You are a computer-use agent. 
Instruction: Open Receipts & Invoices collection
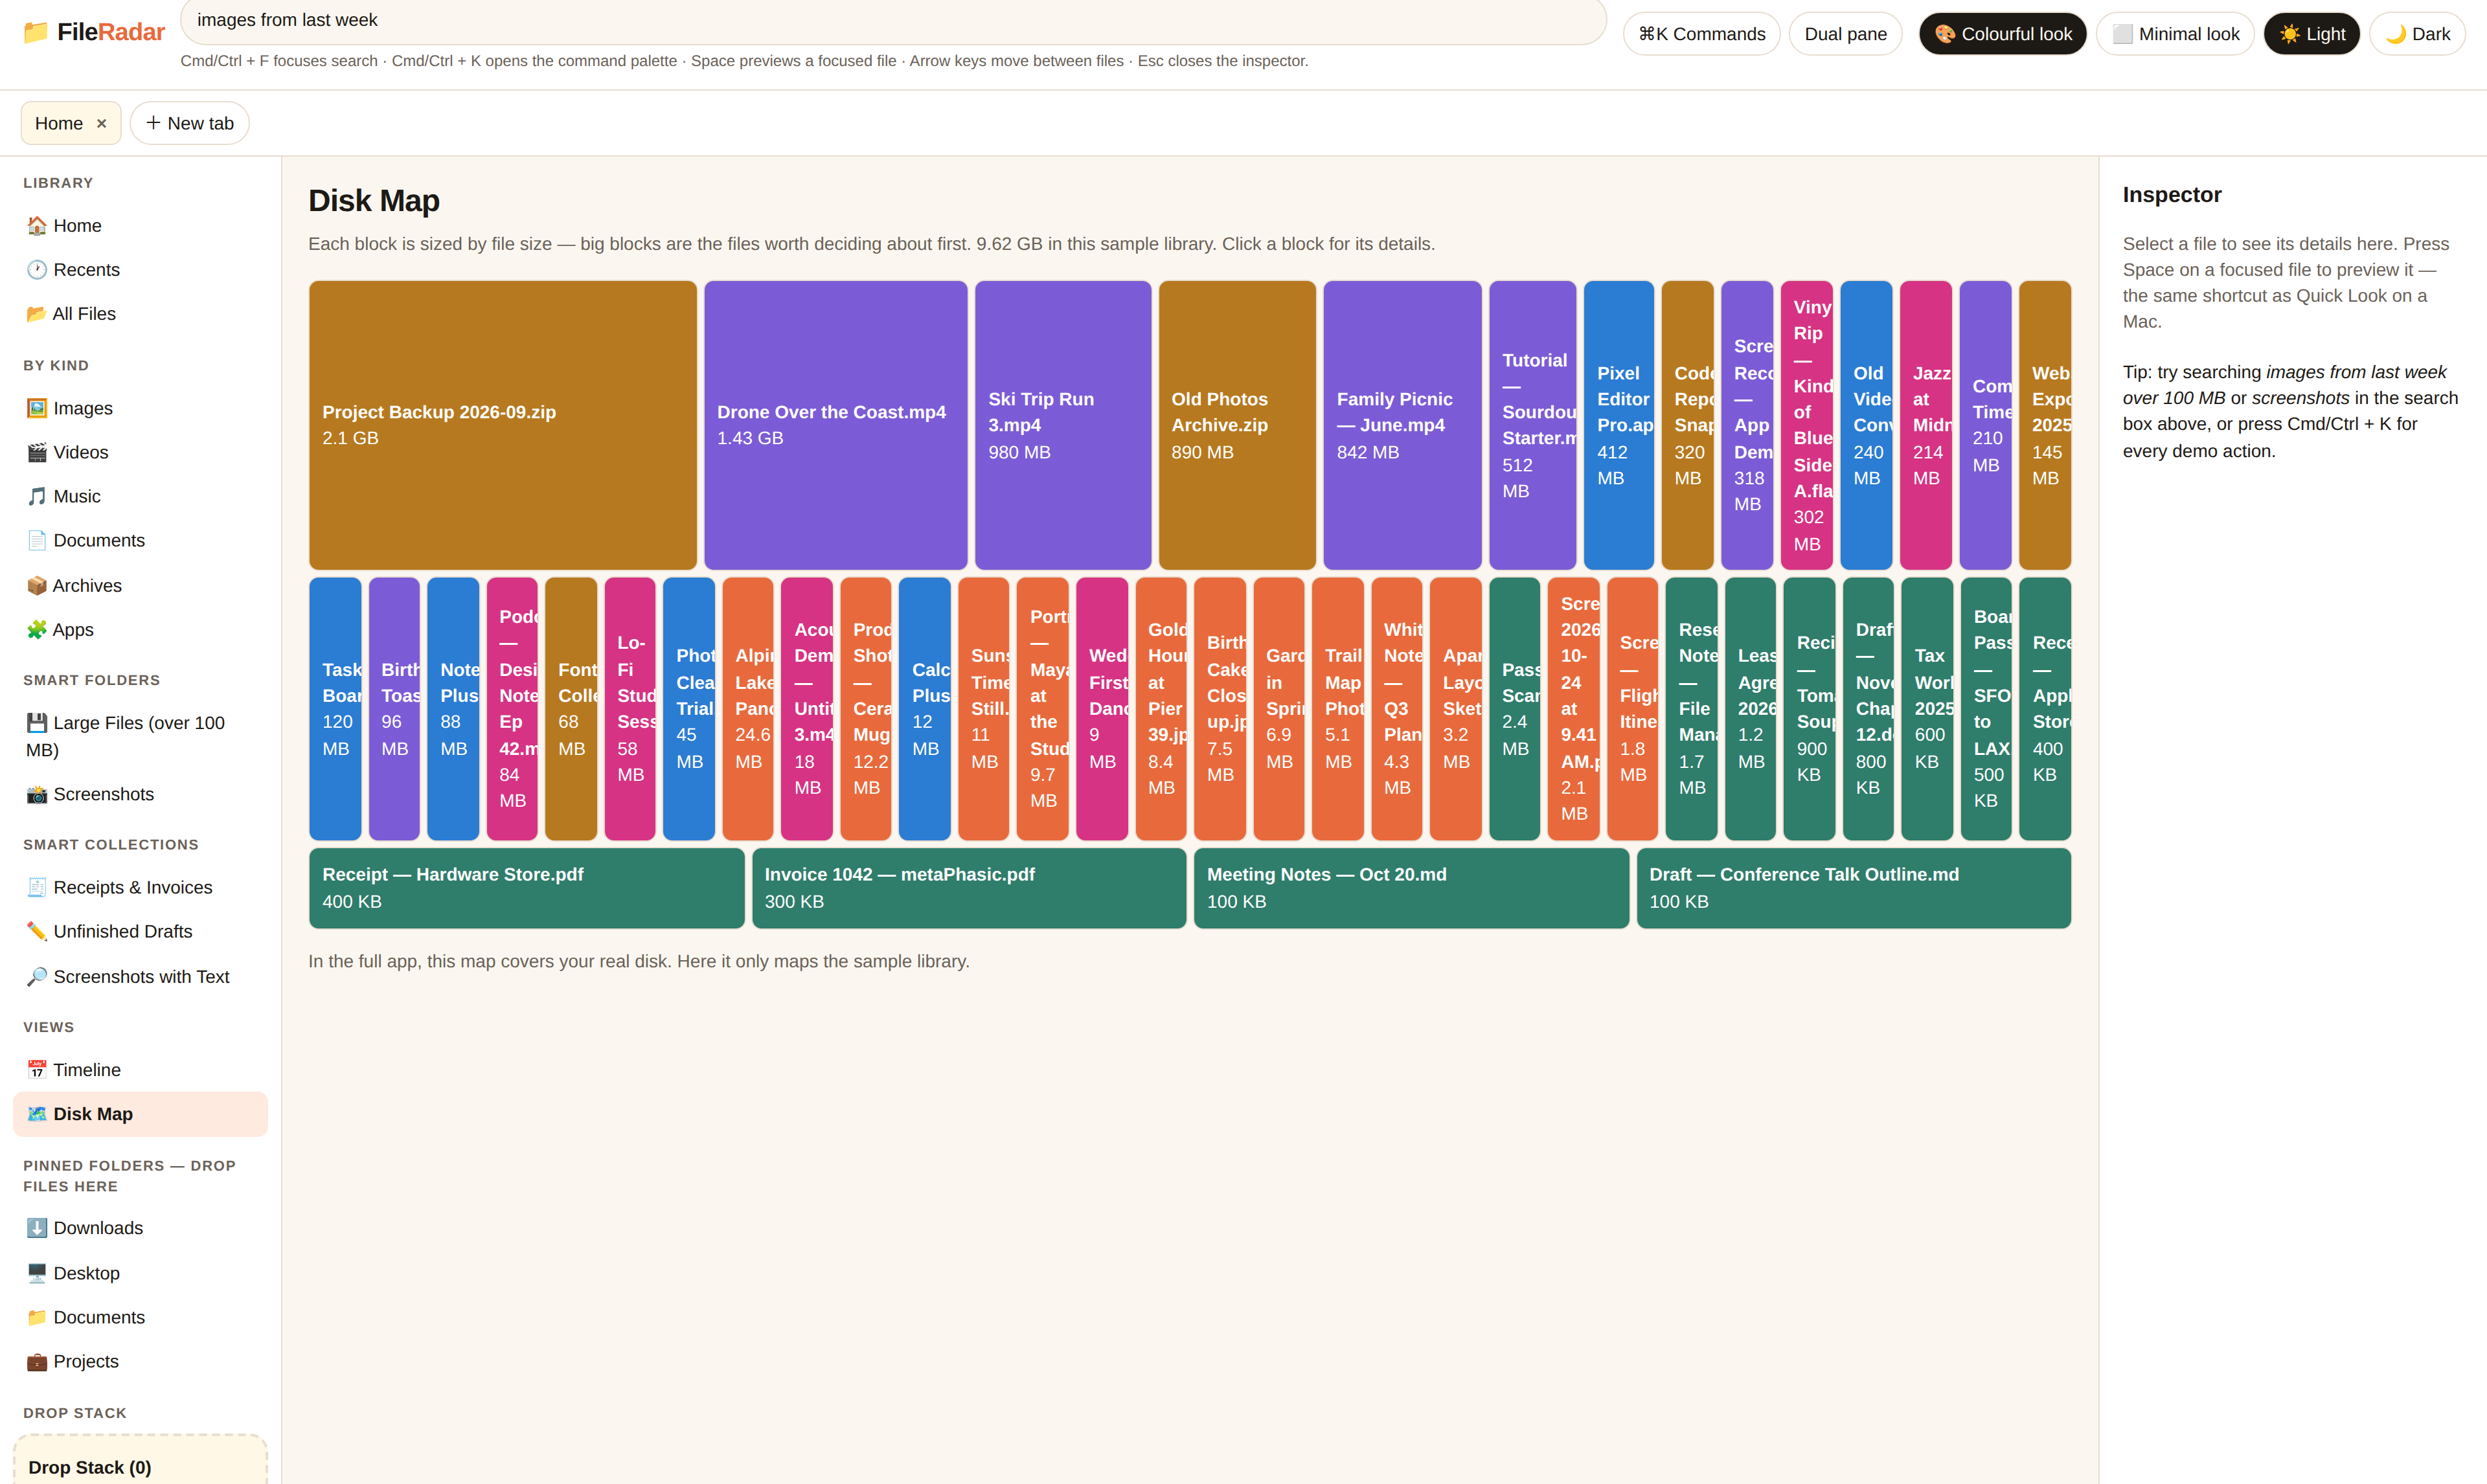(140, 887)
